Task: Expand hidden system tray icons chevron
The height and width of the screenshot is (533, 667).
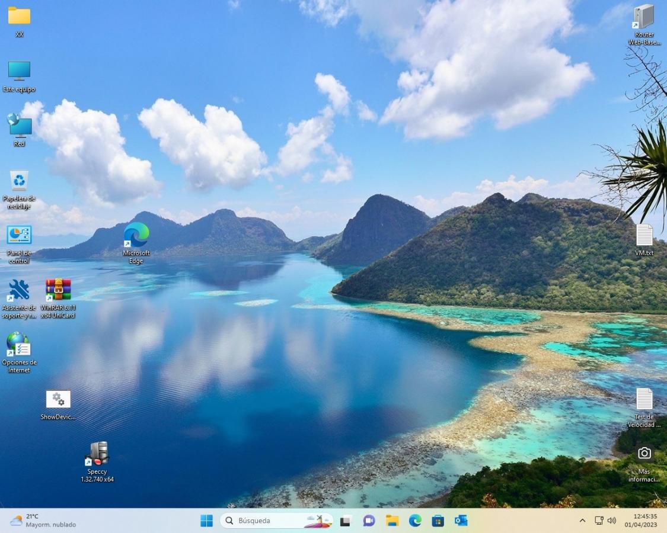Action: click(x=582, y=521)
